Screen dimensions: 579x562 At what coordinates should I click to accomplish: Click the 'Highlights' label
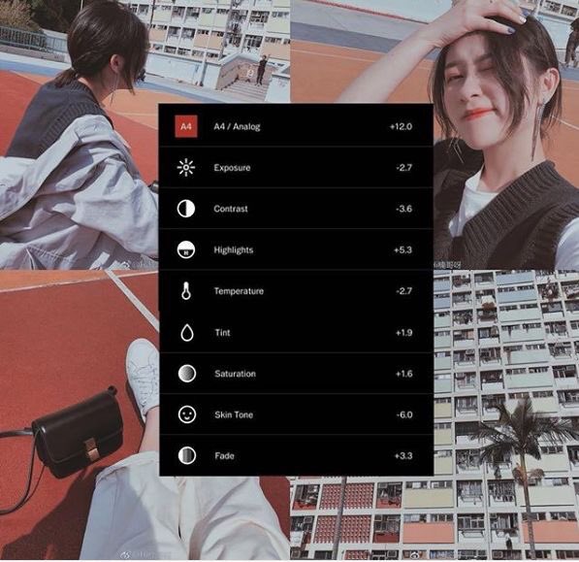(x=234, y=250)
